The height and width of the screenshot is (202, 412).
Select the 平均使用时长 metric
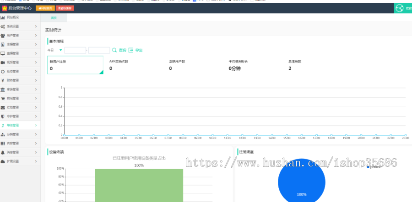point(238,62)
